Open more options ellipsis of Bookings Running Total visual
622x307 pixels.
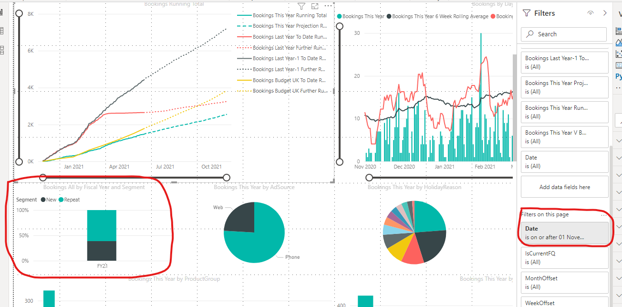(x=328, y=6)
